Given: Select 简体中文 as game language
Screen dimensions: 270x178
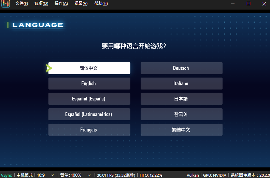Looking at the screenshot, I should [x=89, y=68].
